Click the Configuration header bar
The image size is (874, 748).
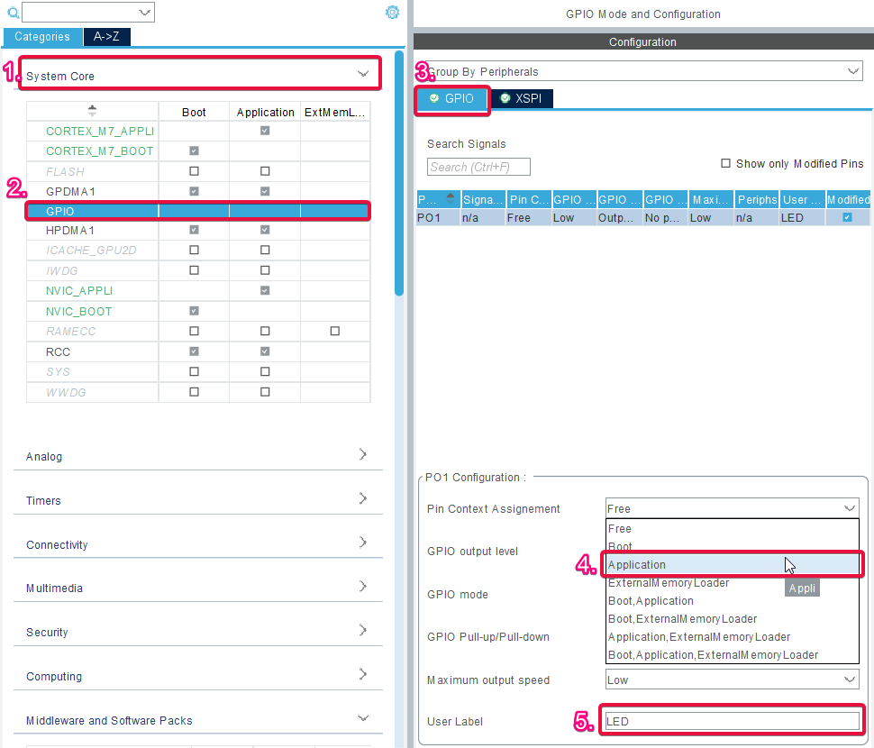(x=643, y=41)
